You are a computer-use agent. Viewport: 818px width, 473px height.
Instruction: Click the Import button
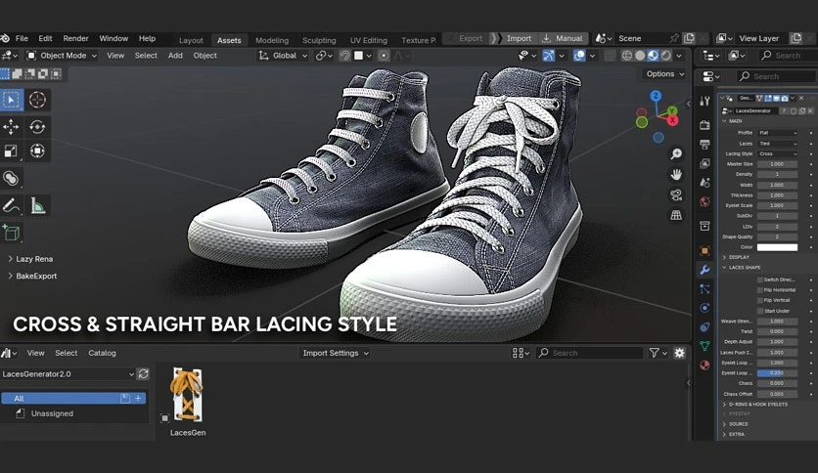pyautogui.click(x=514, y=38)
